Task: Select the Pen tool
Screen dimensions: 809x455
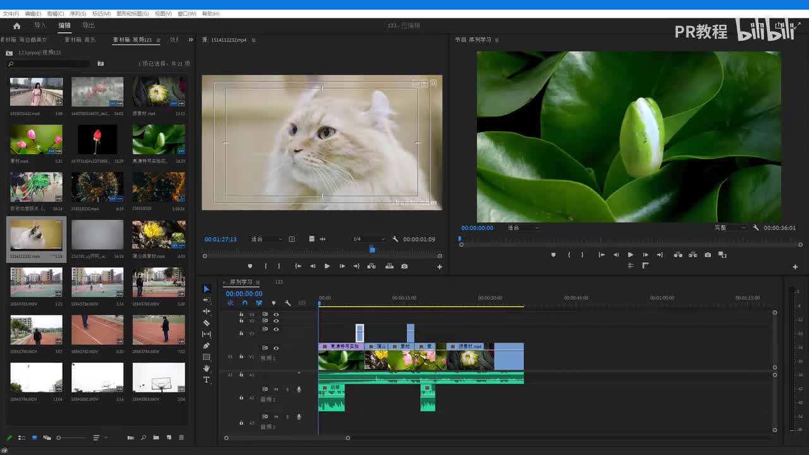Action: pyautogui.click(x=206, y=346)
